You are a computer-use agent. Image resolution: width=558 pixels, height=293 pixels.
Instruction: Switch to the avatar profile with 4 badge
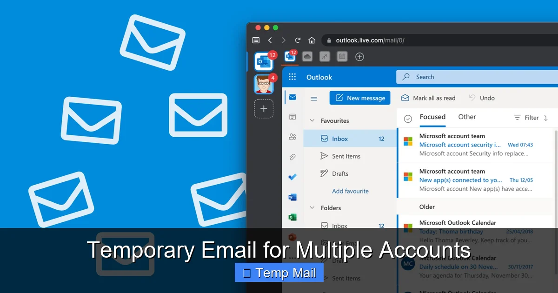click(x=264, y=85)
